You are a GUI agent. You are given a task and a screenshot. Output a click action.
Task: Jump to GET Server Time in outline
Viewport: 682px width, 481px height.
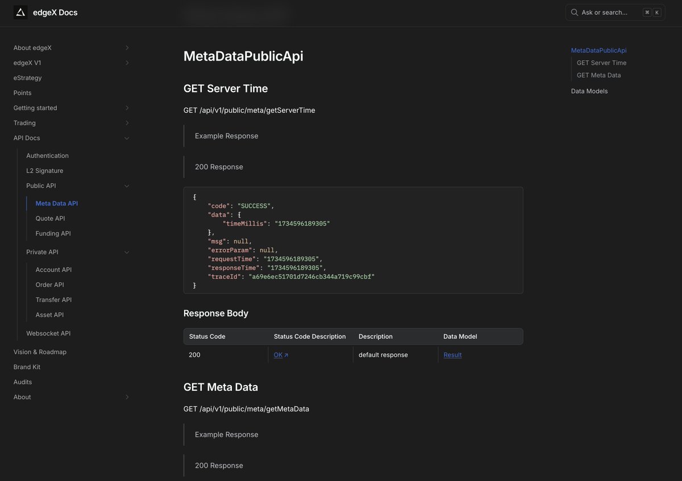[602, 63]
